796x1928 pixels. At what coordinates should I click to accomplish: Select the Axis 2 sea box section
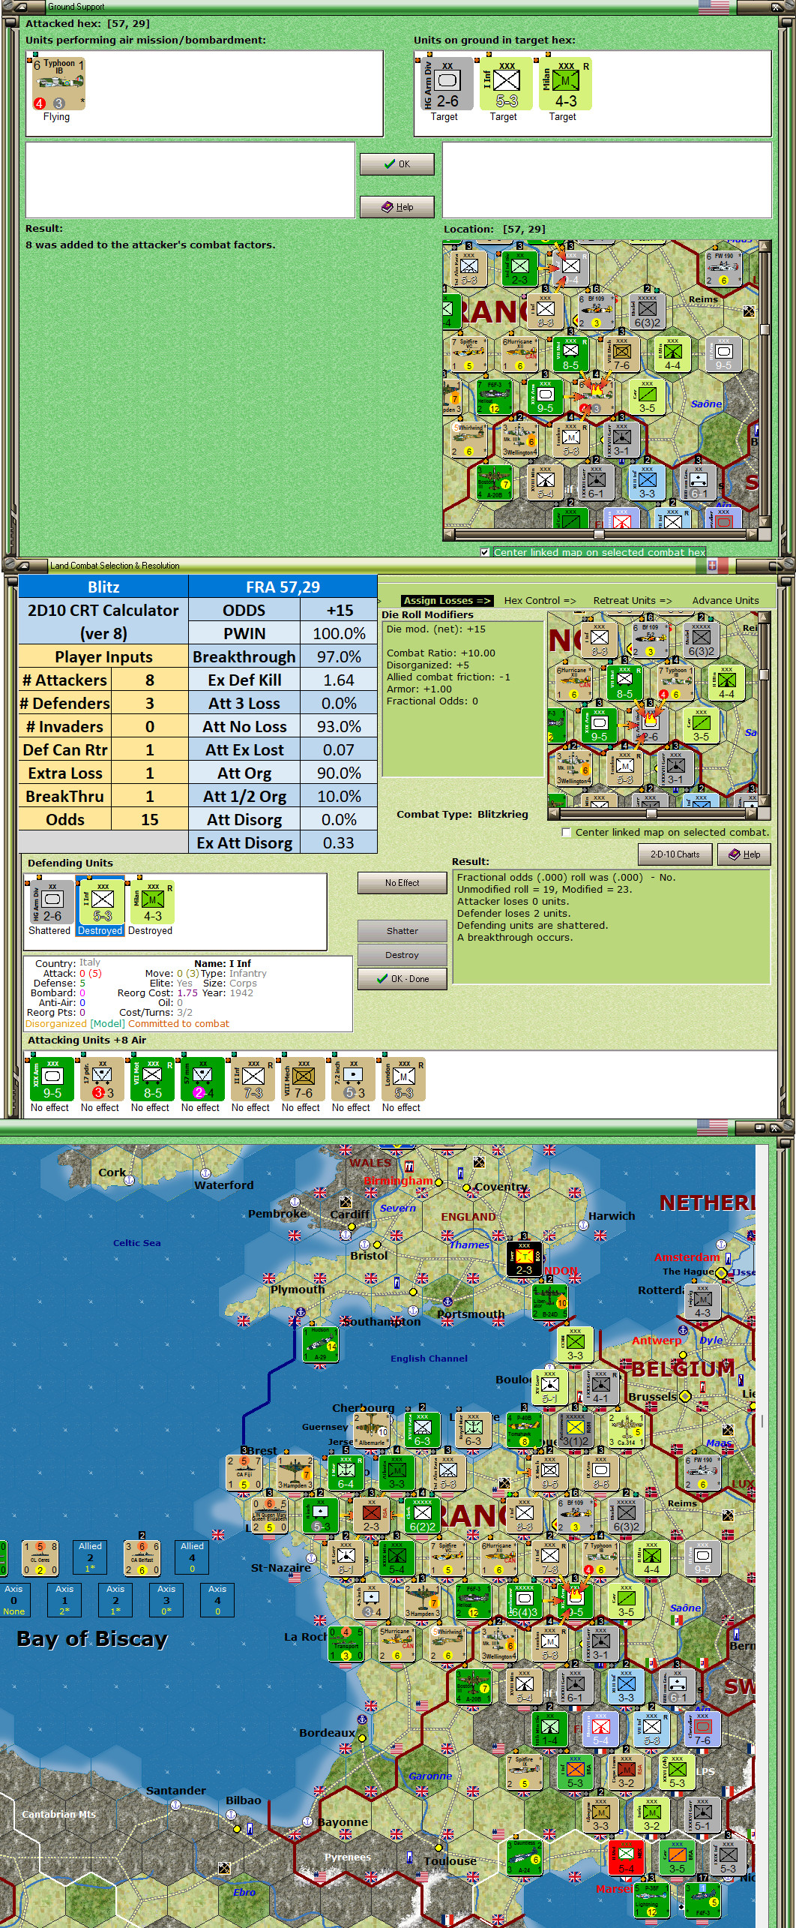click(115, 1599)
